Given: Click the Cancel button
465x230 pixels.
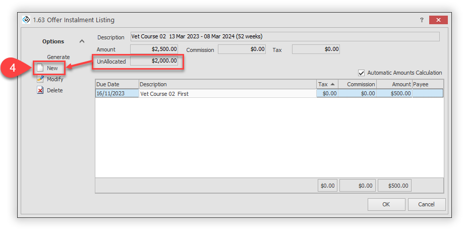Looking at the screenshot, I should point(427,204).
